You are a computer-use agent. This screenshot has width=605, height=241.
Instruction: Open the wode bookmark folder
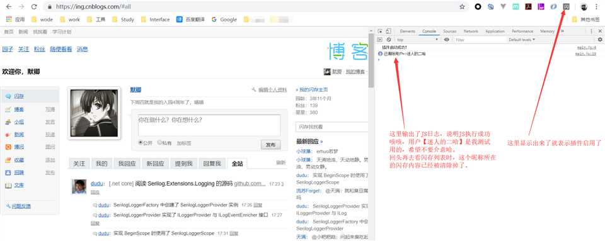tap(42, 20)
